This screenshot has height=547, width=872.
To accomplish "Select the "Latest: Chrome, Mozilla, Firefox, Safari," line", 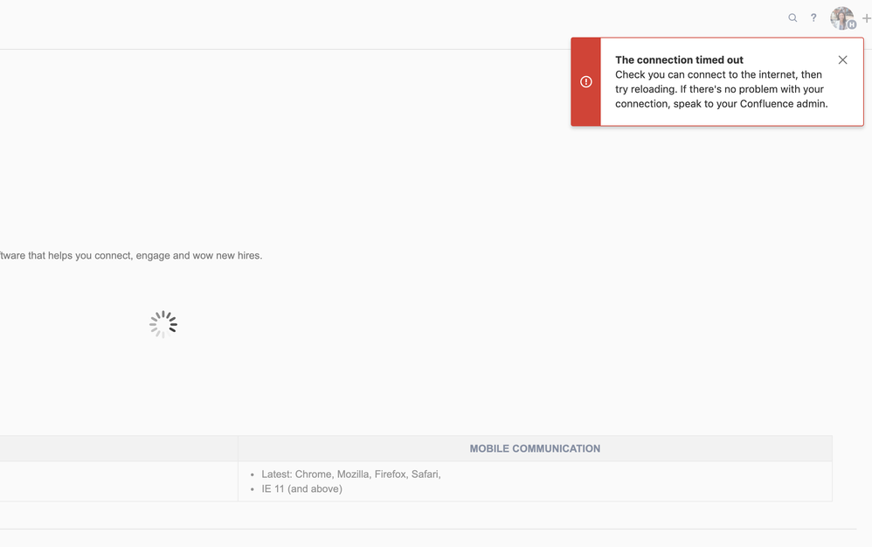I will tap(351, 474).
